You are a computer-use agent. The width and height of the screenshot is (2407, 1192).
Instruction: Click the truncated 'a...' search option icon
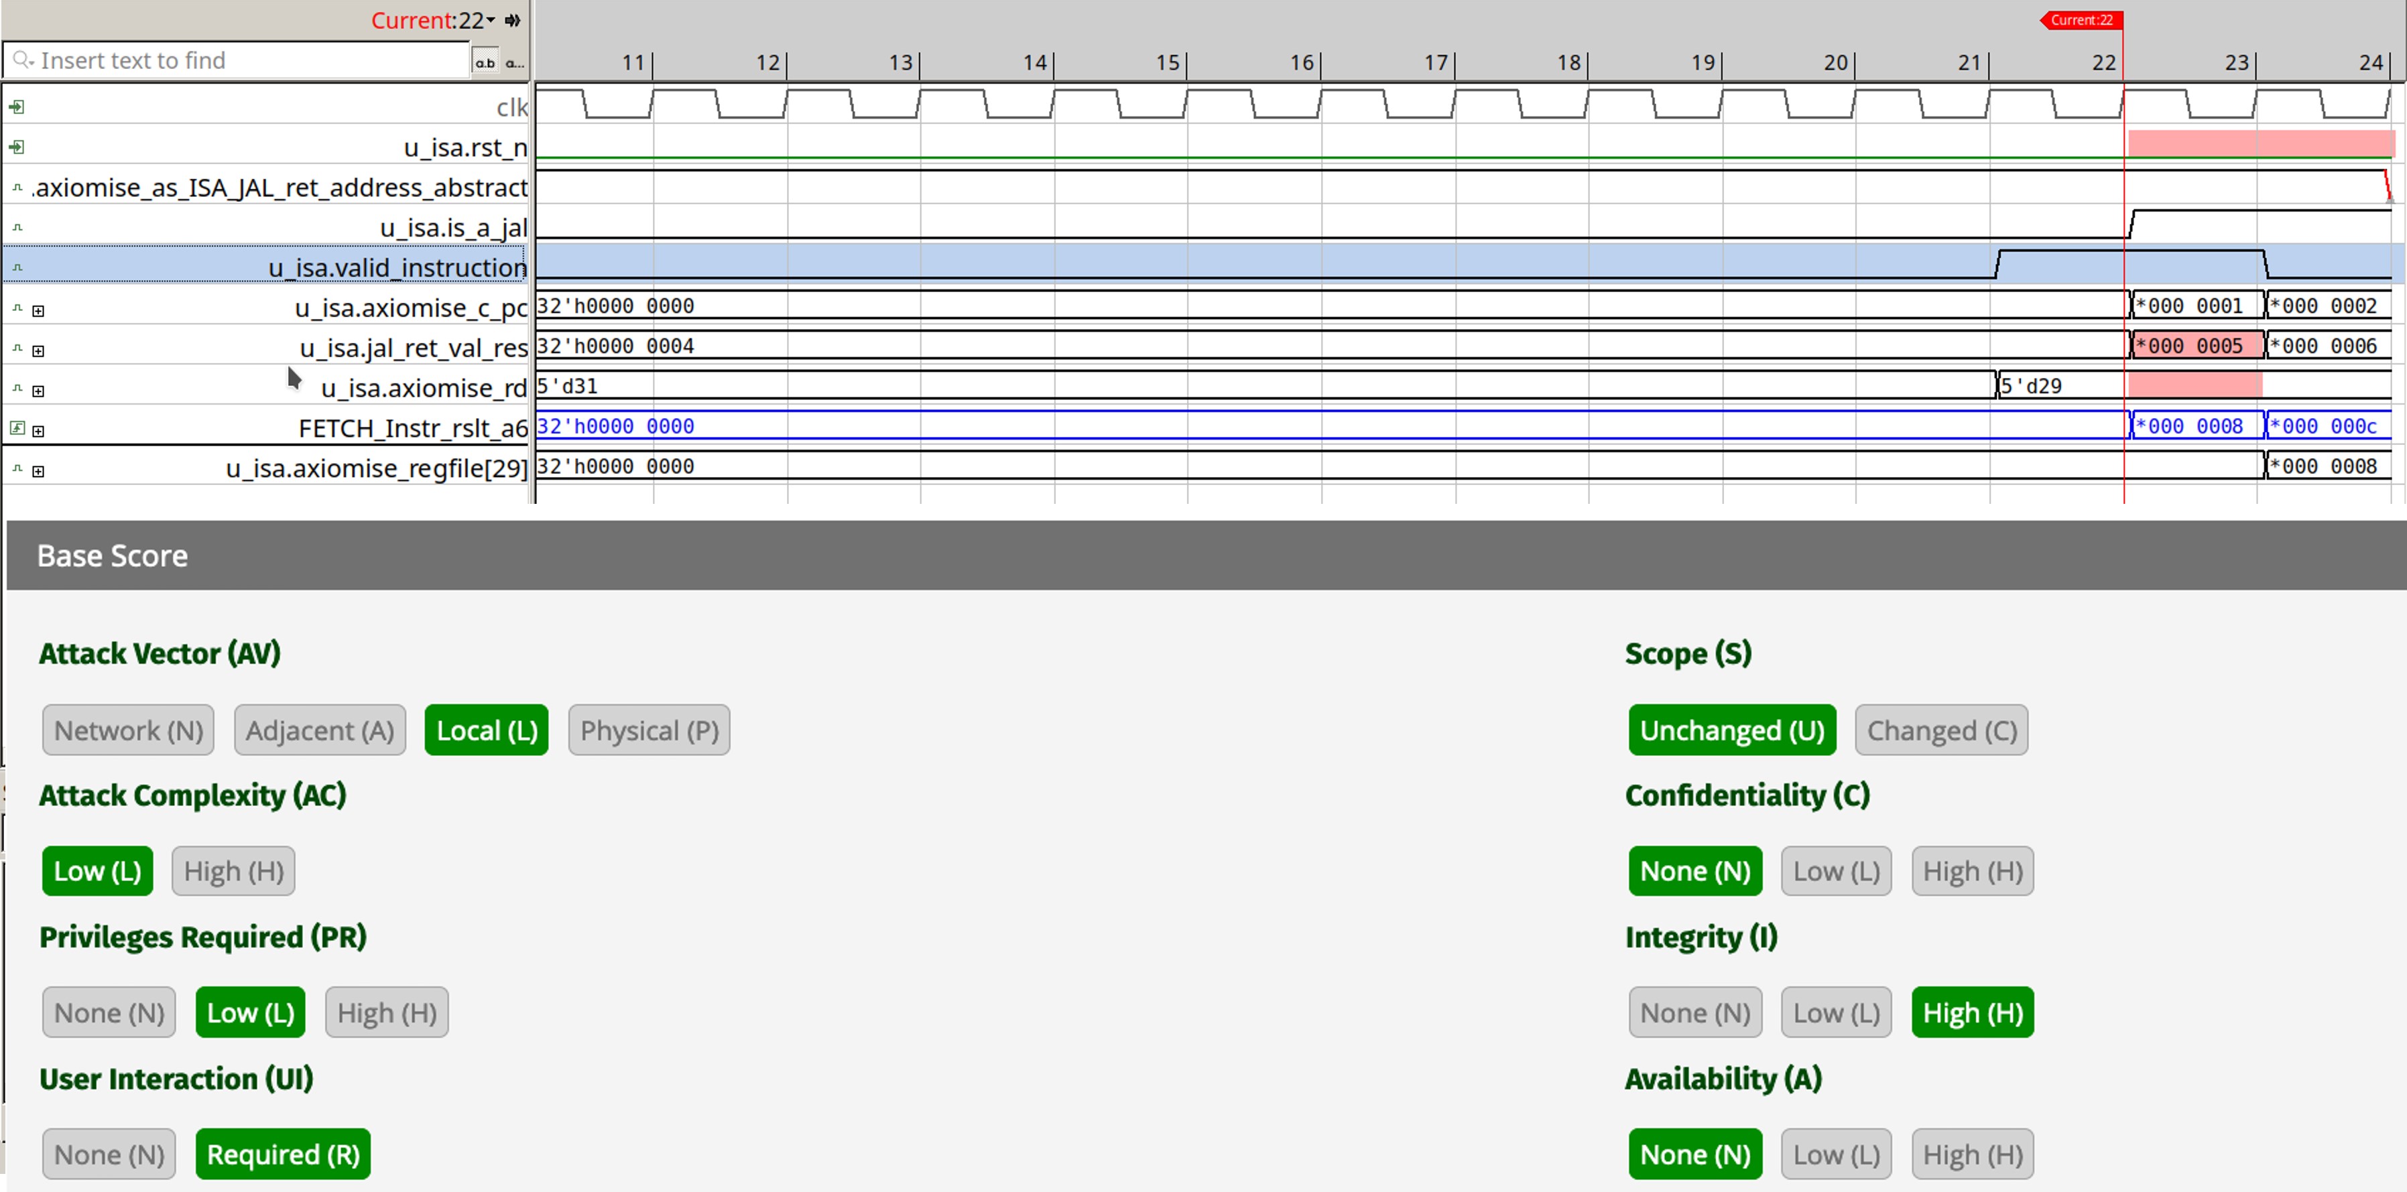[515, 62]
